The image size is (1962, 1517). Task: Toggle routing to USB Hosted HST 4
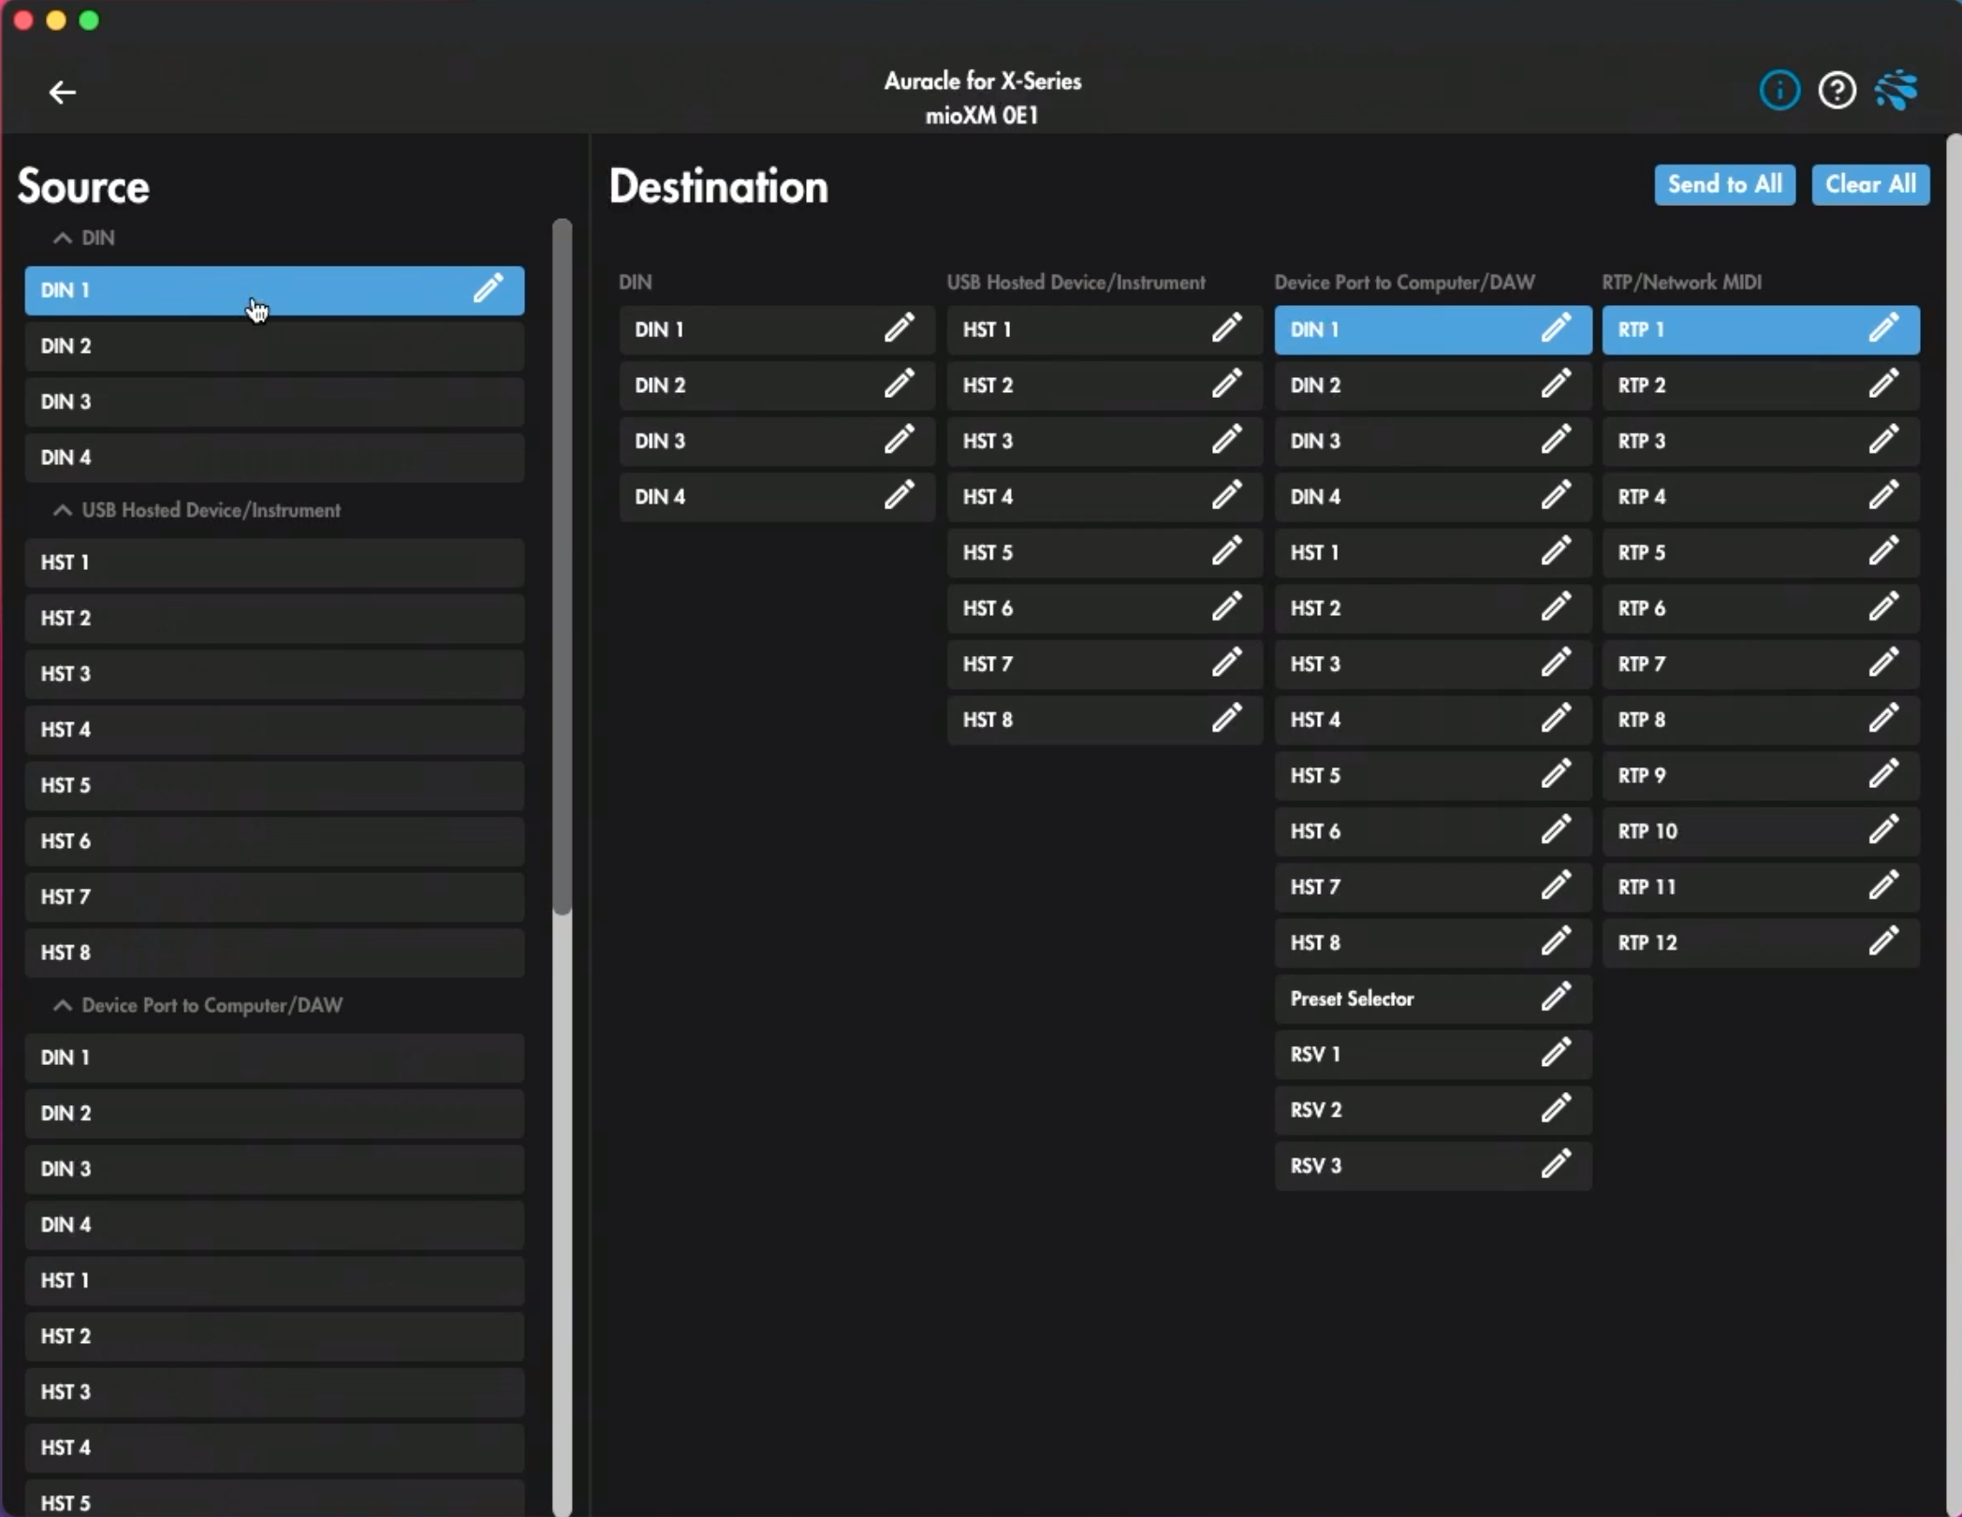(x=1105, y=497)
